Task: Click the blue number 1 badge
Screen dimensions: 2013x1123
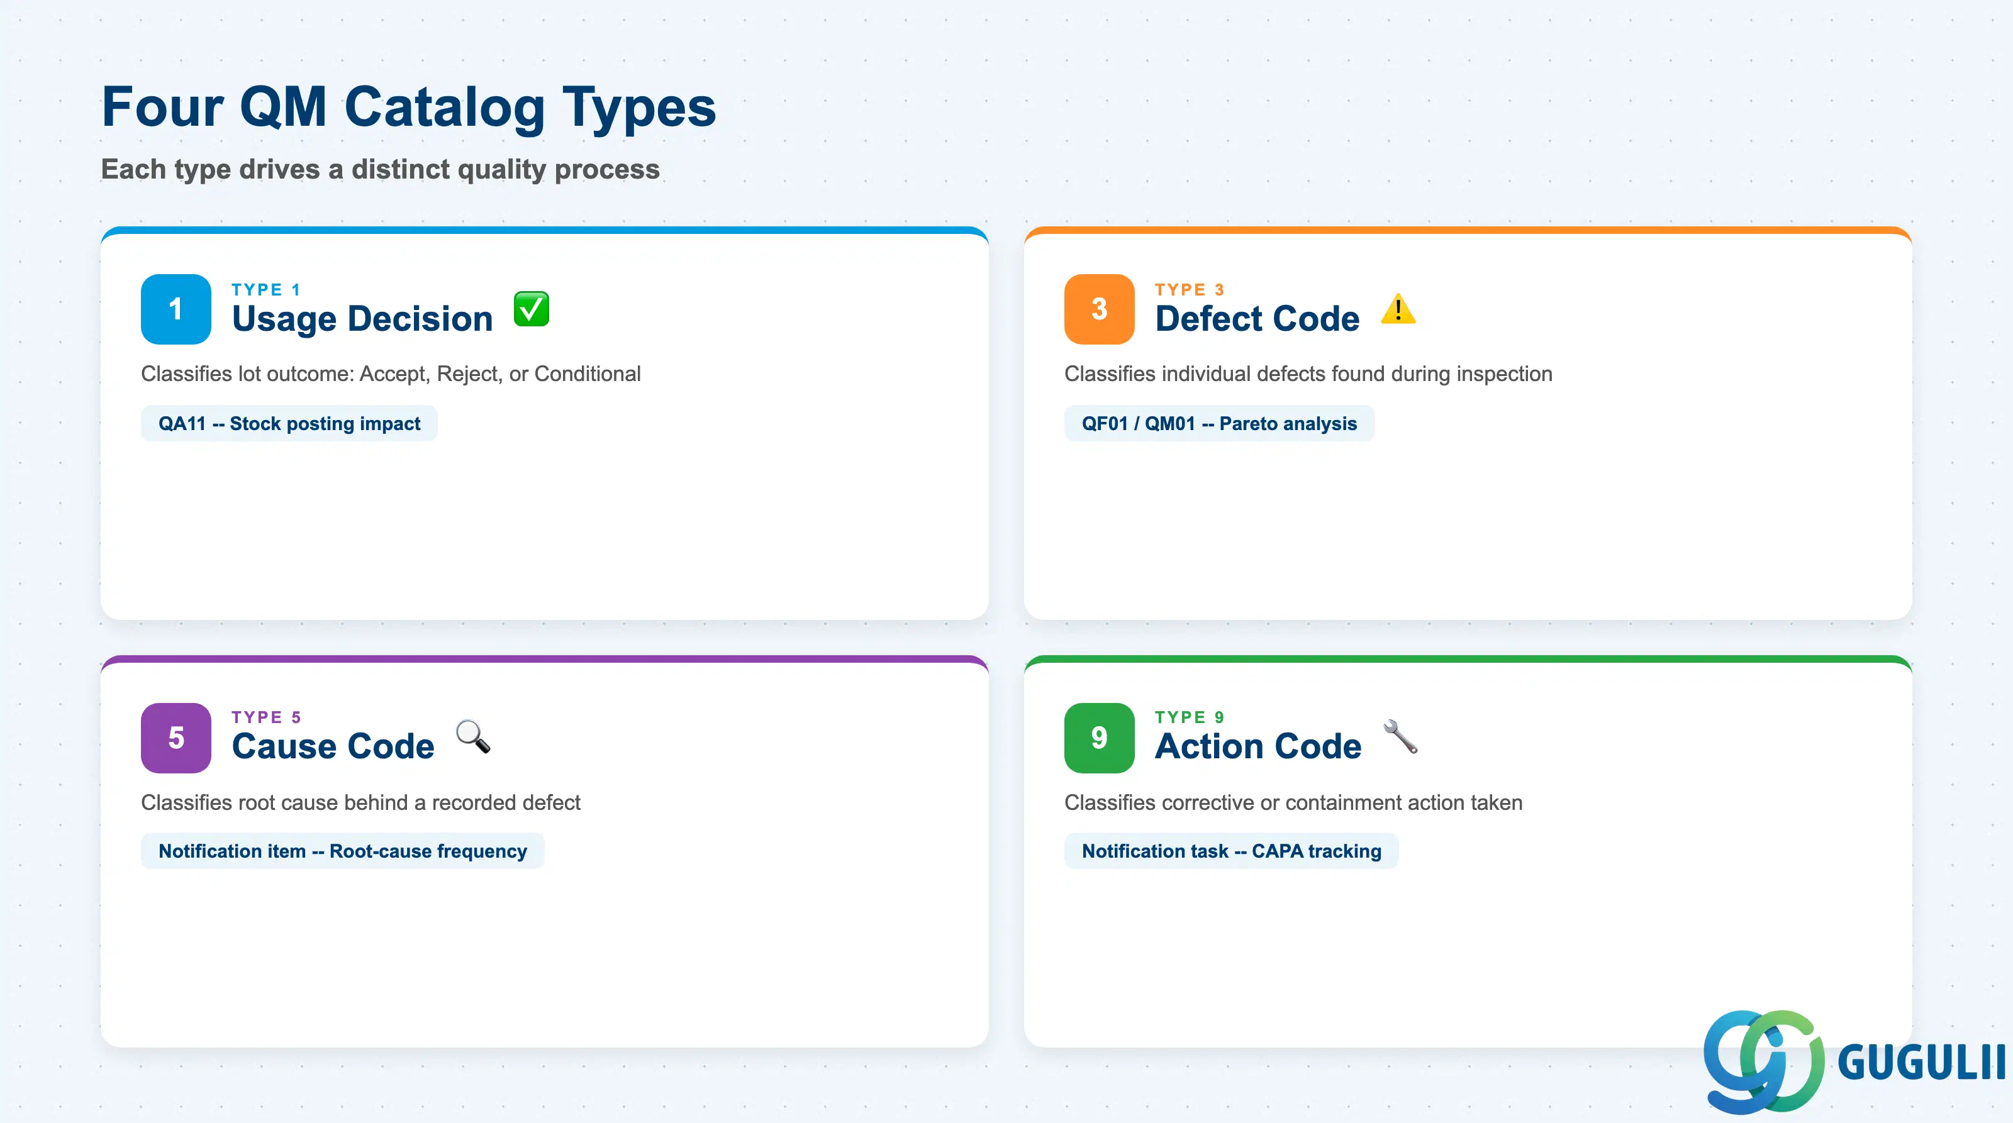Action: click(176, 309)
